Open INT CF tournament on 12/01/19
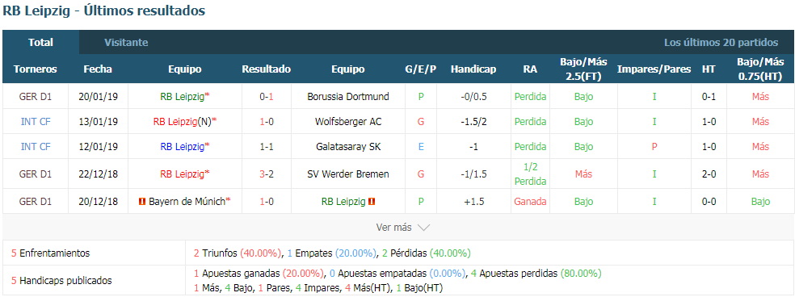Image resolution: width=795 pixels, height=297 pixels. (36, 146)
